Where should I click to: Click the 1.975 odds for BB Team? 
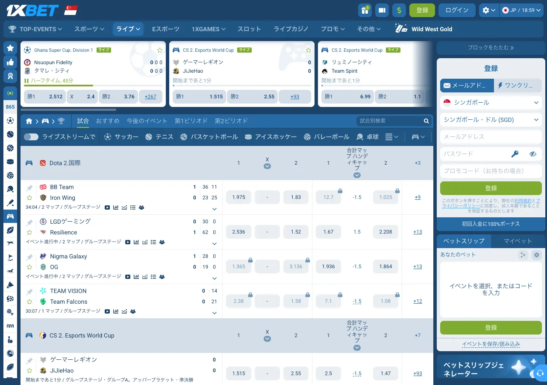[x=238, y=197]
